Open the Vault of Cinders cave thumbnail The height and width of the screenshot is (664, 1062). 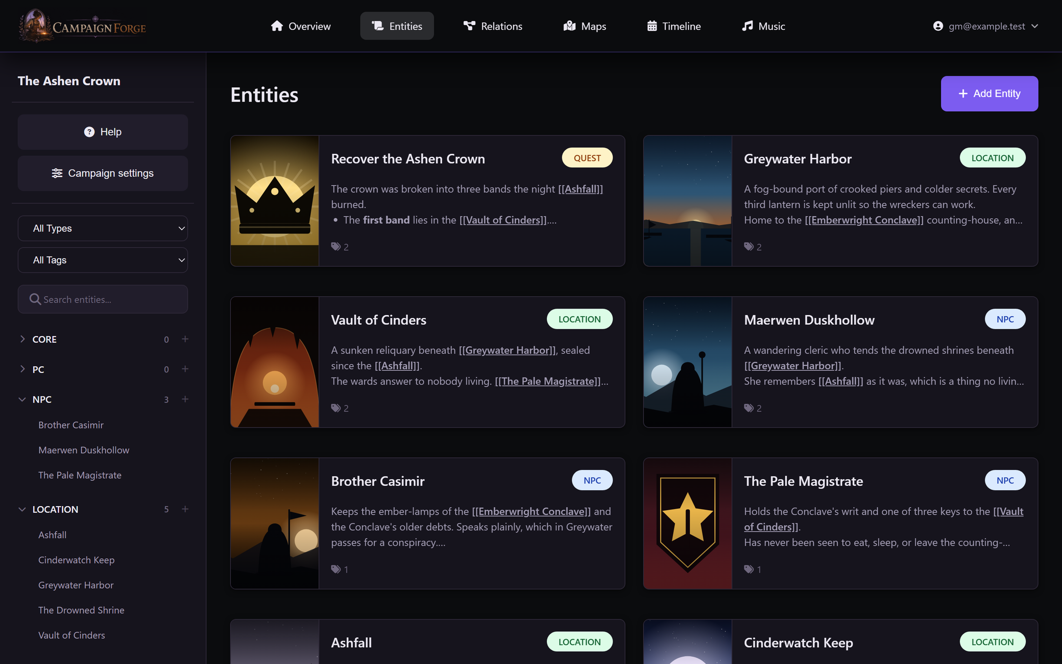click(x=275, y=362)
